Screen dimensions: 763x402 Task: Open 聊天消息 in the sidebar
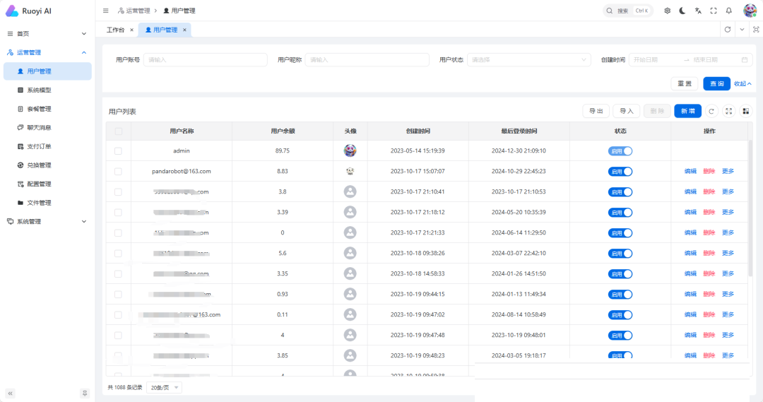39,128
